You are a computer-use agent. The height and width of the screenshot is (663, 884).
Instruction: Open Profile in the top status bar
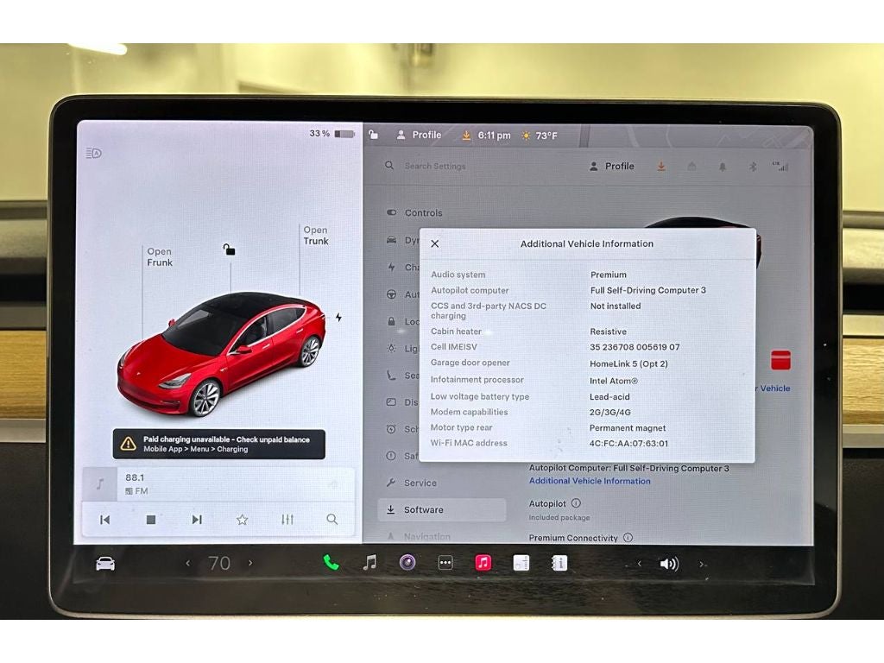pyautogui.click(x=419, y=136)
